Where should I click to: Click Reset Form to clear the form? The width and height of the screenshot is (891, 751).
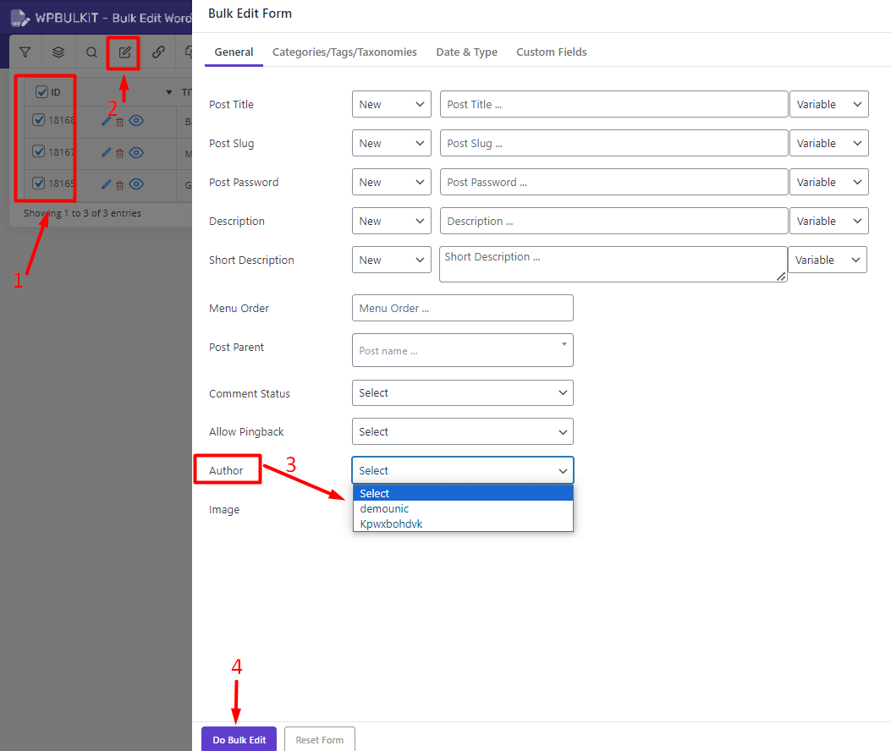click(x=319, y=738)
